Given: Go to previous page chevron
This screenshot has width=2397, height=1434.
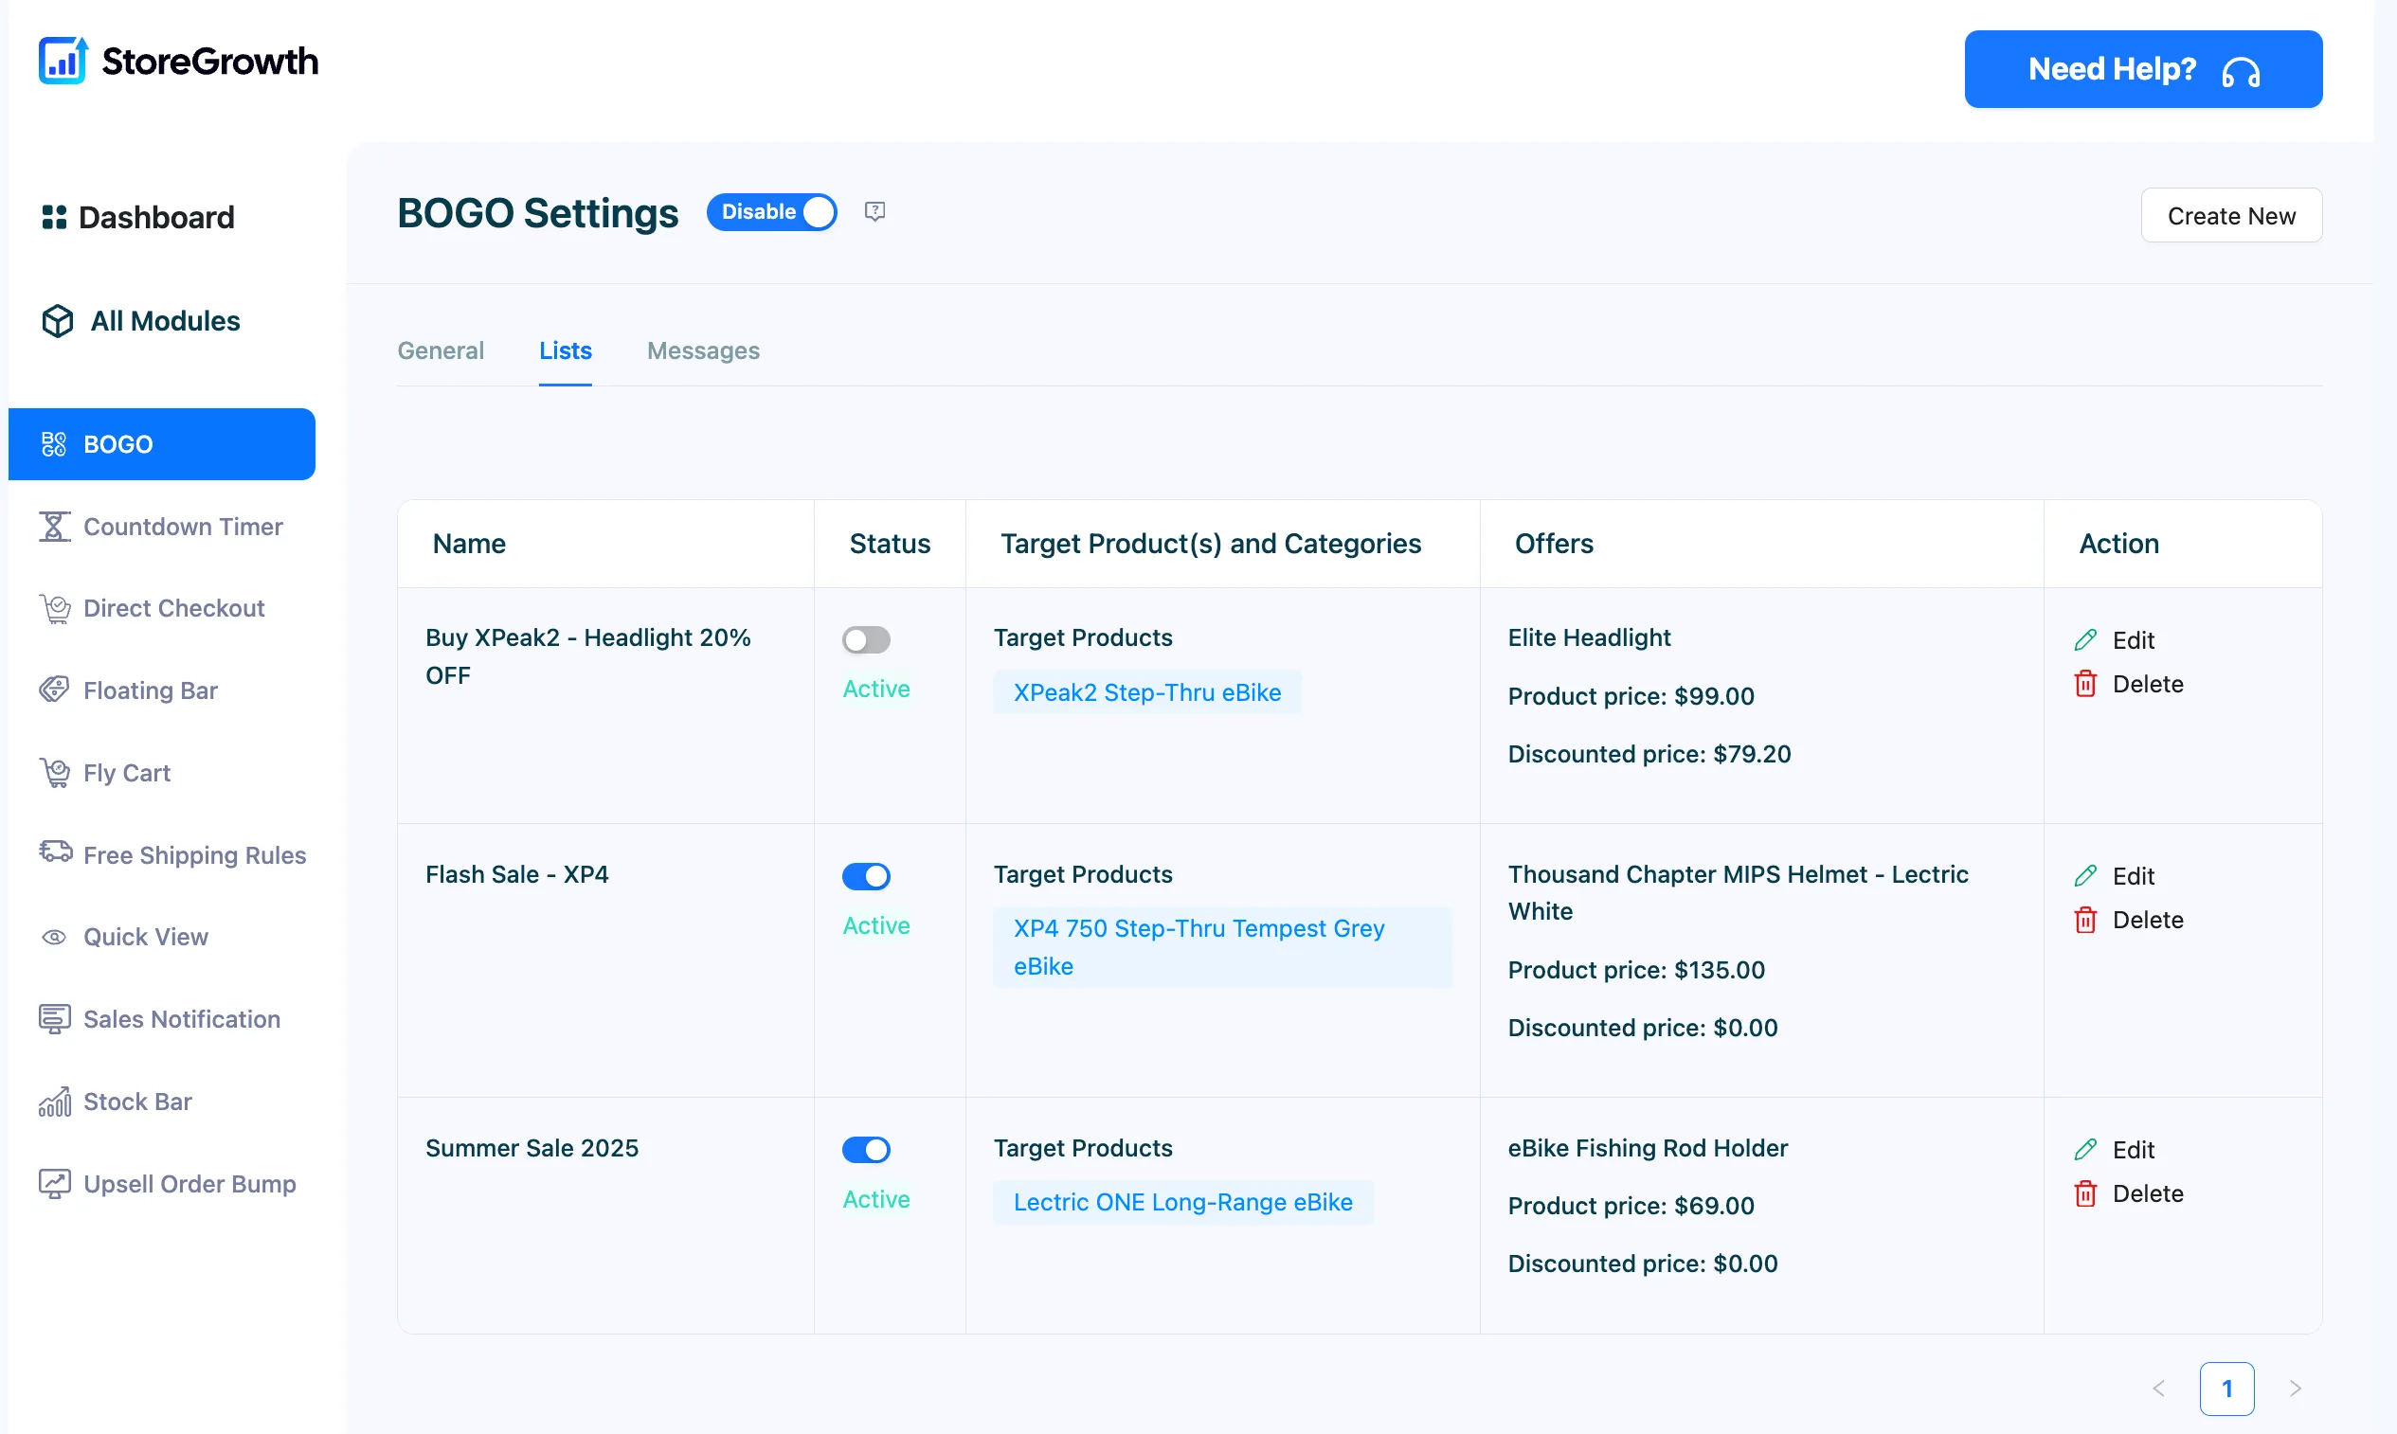Looking at the screenshot, I should point(2159,1389).
